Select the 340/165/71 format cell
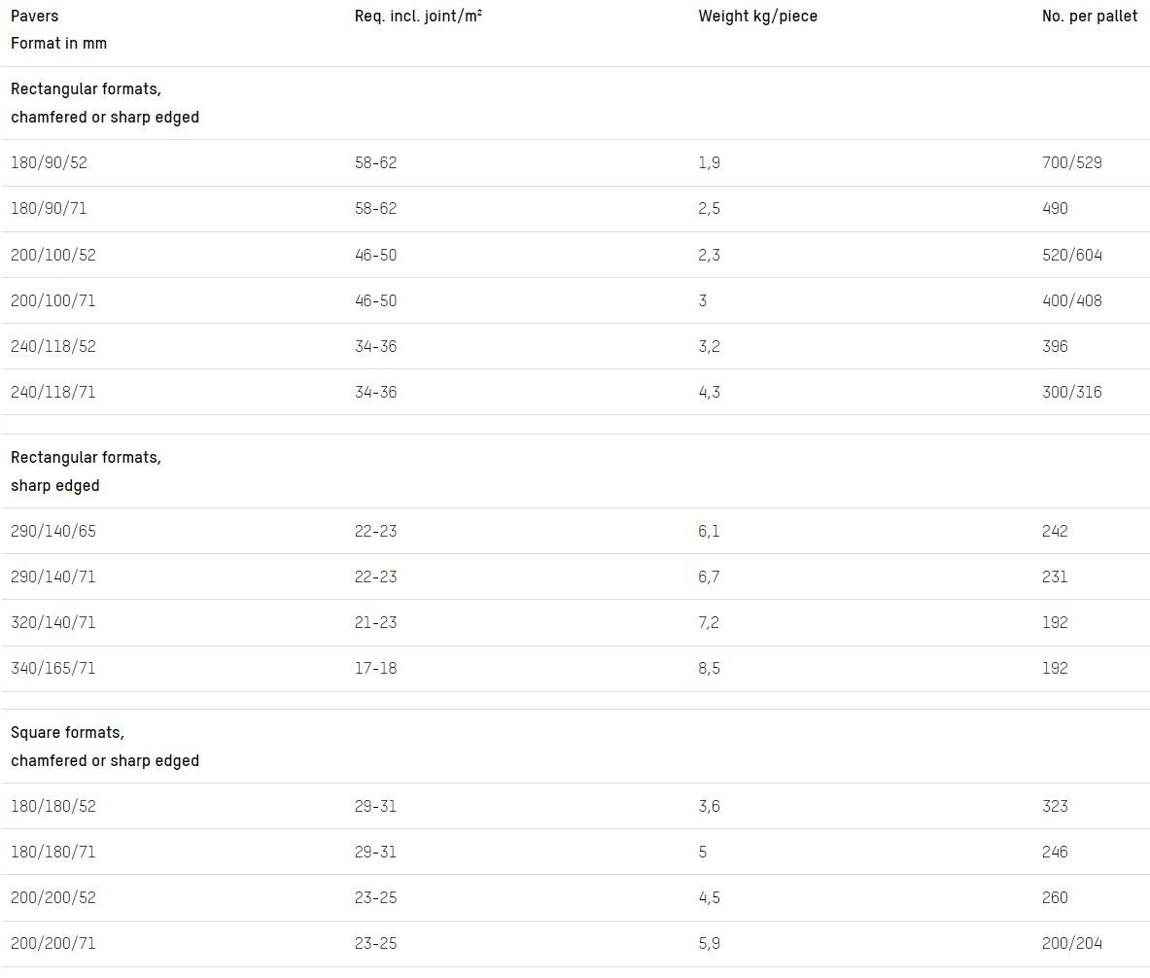 53,668
